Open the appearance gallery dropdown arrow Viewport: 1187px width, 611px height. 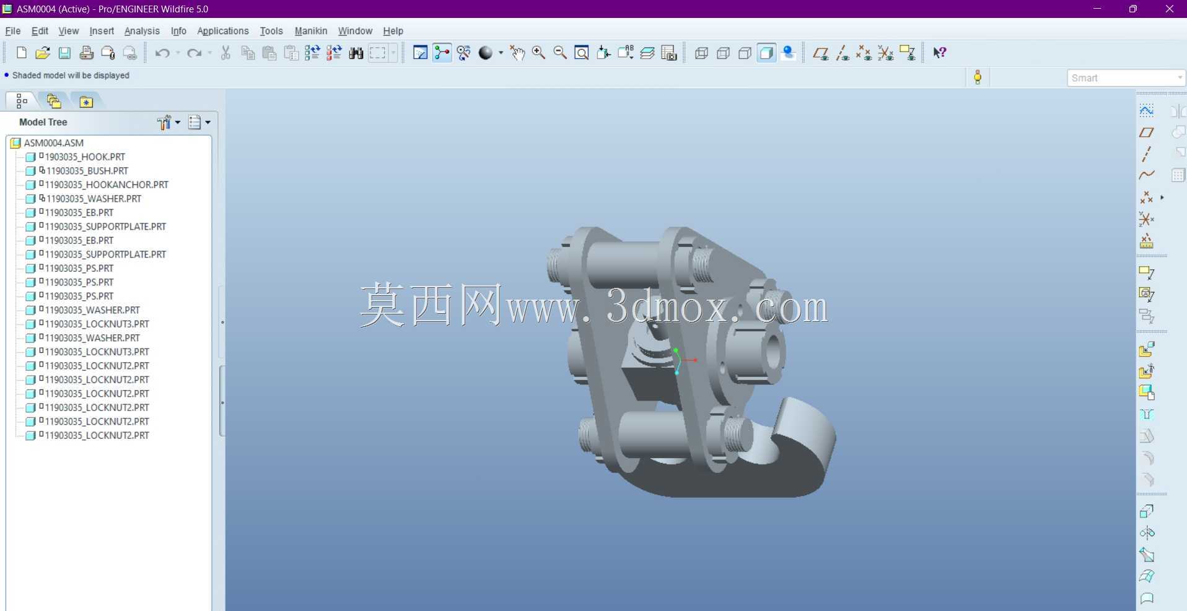pos(501,53)
